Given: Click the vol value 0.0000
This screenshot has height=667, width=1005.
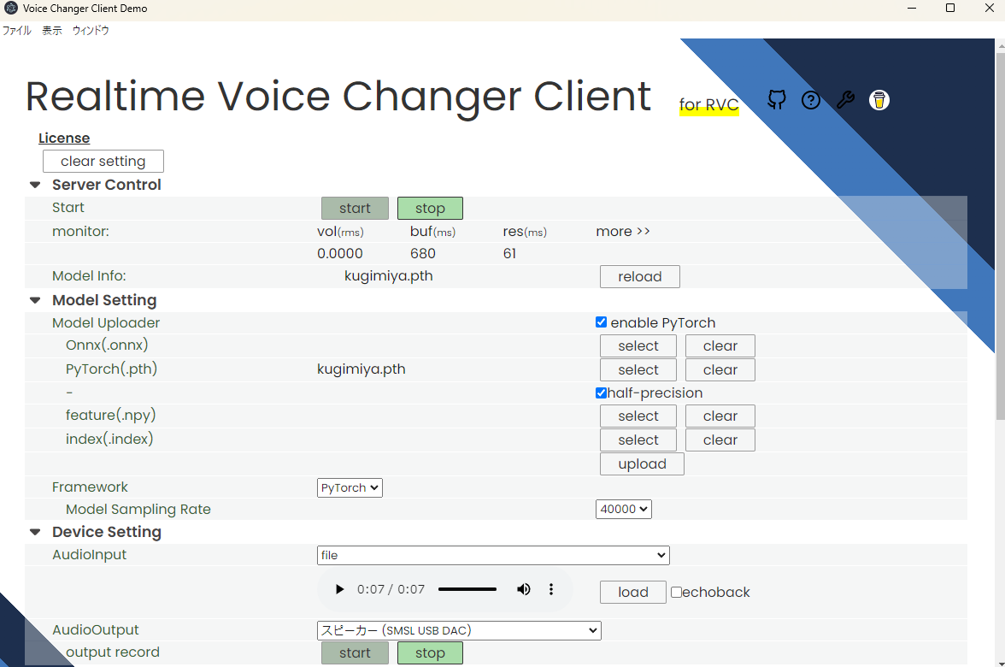Looking at the screenshot, I should tap(340, 253).
